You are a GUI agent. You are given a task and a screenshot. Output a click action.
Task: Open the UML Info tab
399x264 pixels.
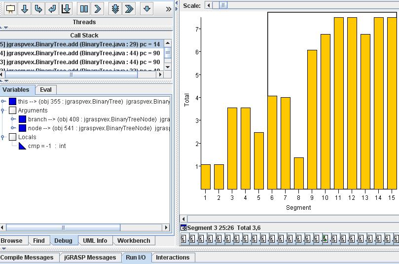[95, 241]
